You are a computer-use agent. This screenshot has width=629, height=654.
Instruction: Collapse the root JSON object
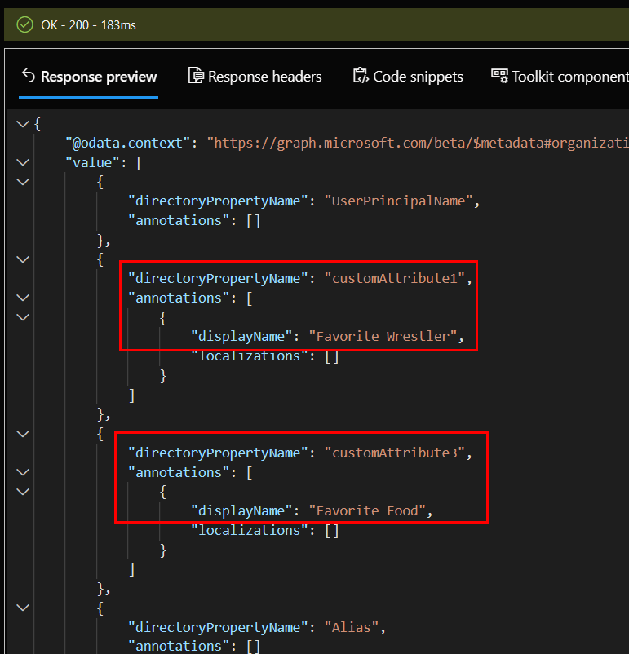point(22,123)
